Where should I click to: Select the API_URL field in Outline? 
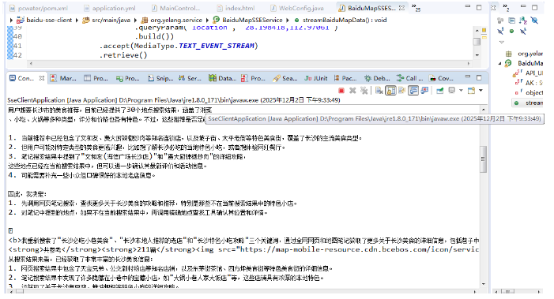pyautogui.click(x=528, y=73)
